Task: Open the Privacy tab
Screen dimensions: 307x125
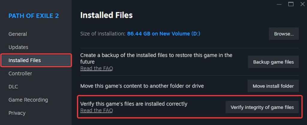Action: [x=17, y=113]
